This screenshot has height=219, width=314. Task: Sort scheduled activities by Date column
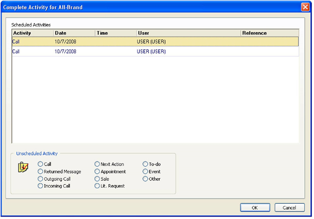tap(74, 33)
